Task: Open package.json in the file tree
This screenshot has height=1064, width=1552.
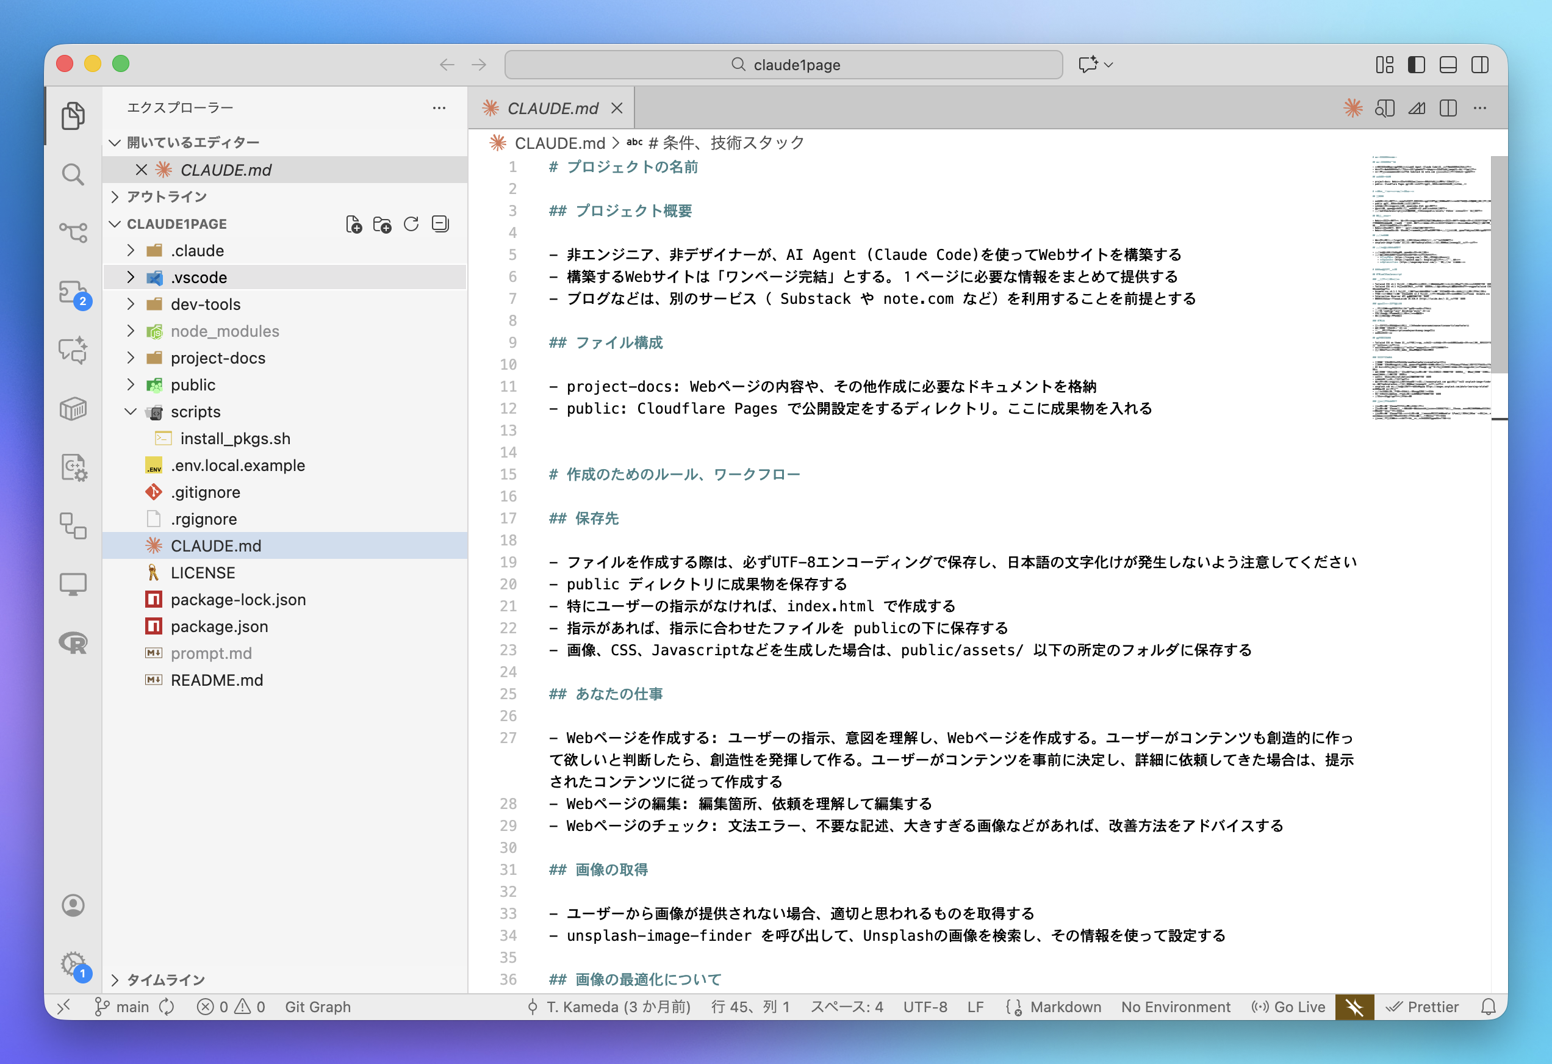Action: tap(219, 627)
